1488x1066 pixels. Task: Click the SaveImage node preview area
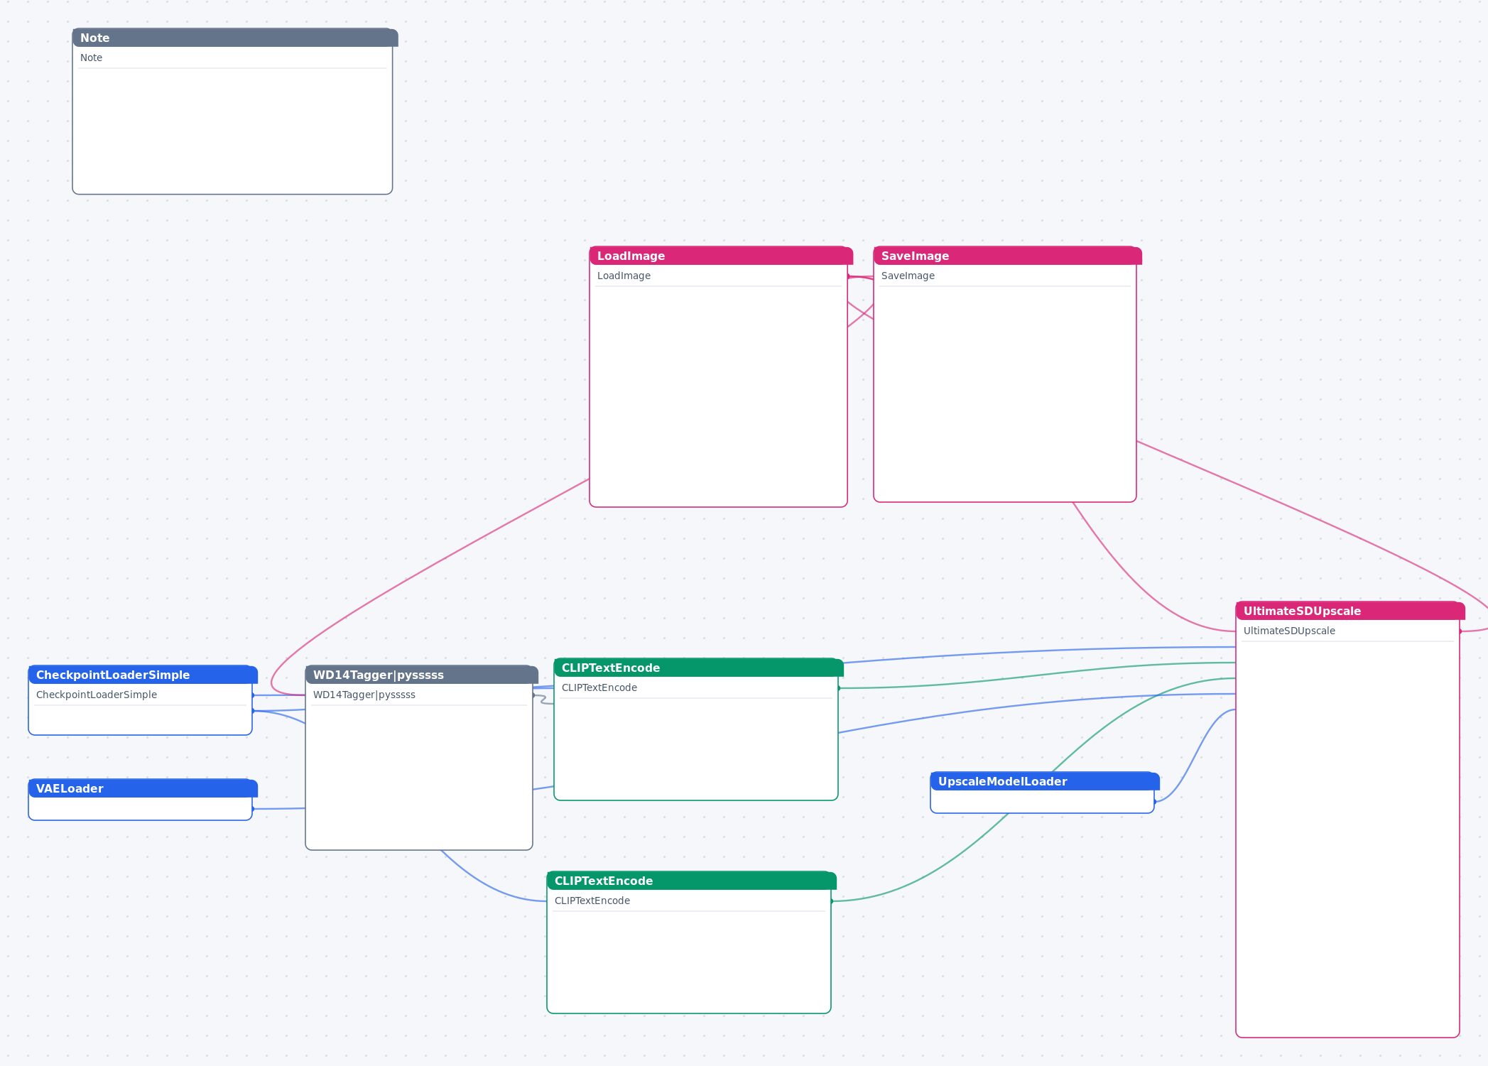pos(1004,394)
